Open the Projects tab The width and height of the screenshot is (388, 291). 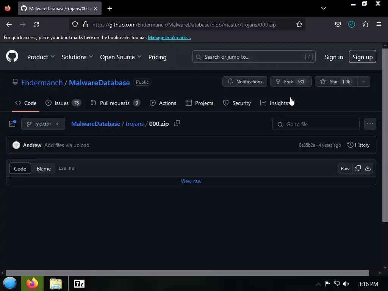tap(199, 103)
